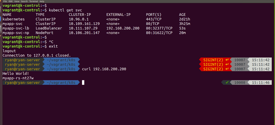Click the CLUSTER-IP column header
Image resolution: width=275 pixels, height=125 pixels.
coord(80,15)
